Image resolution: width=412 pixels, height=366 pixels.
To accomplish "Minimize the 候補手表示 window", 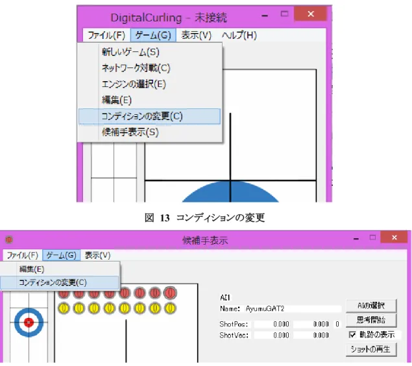I will tap(356, 238).
